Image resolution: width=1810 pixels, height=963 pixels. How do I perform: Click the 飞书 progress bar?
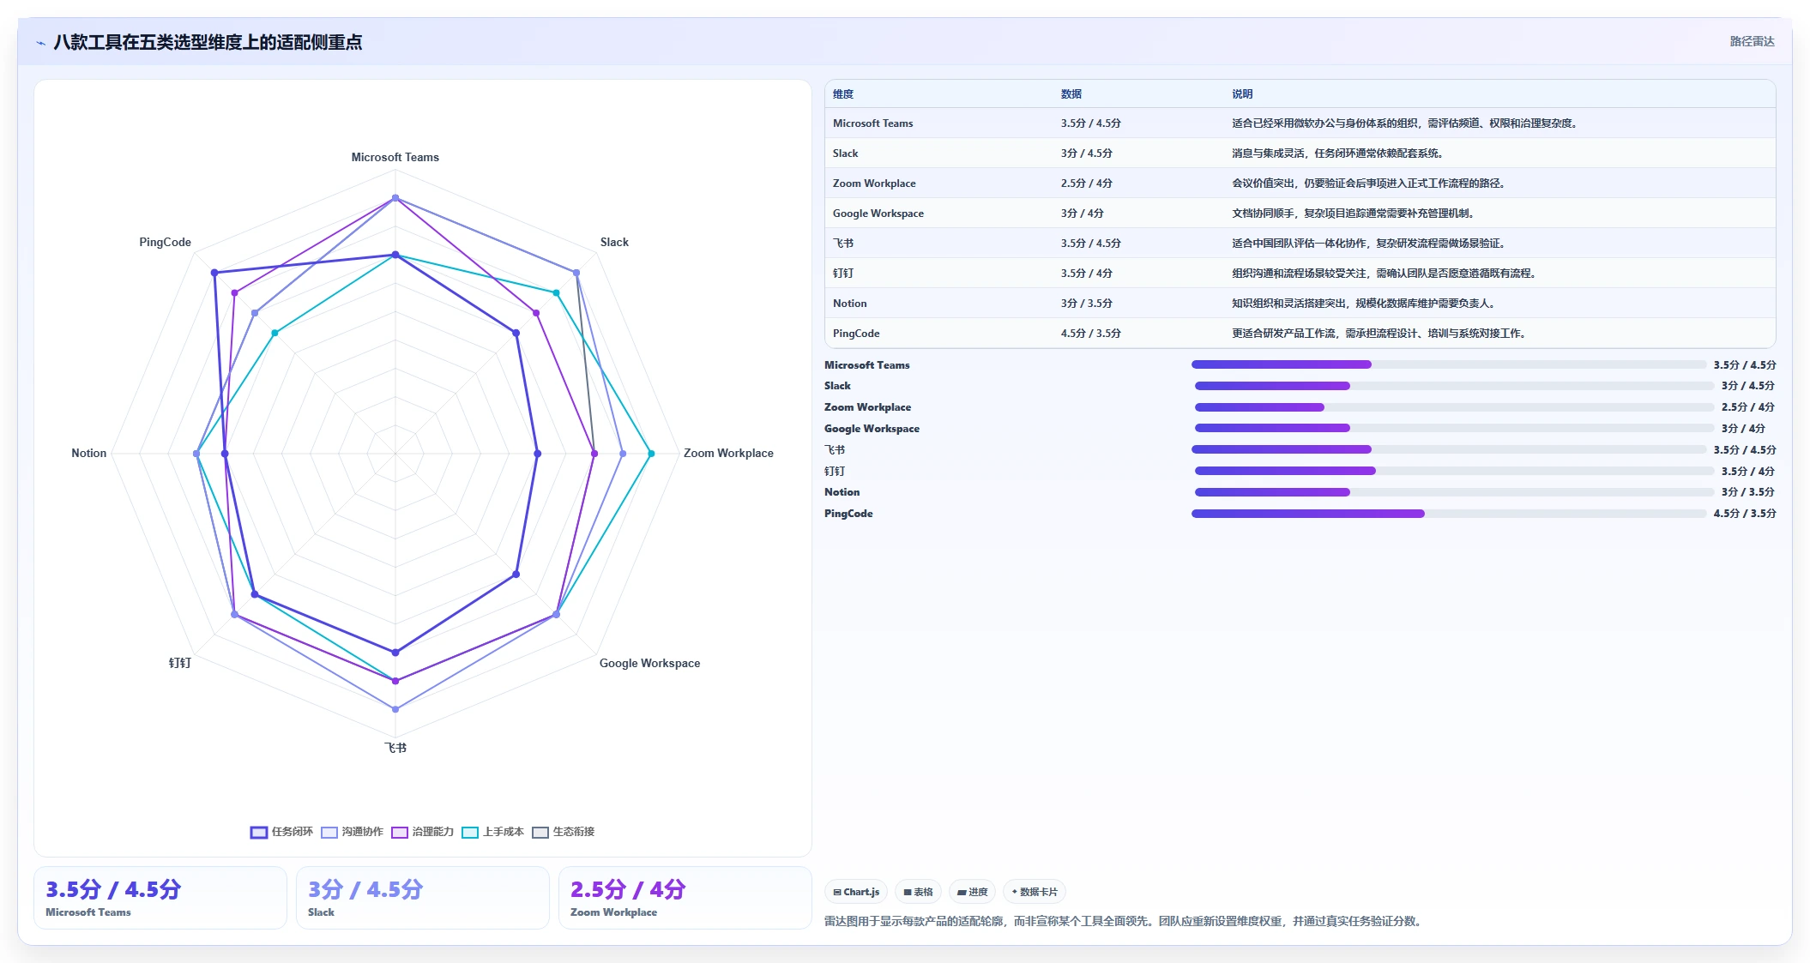1449,449
